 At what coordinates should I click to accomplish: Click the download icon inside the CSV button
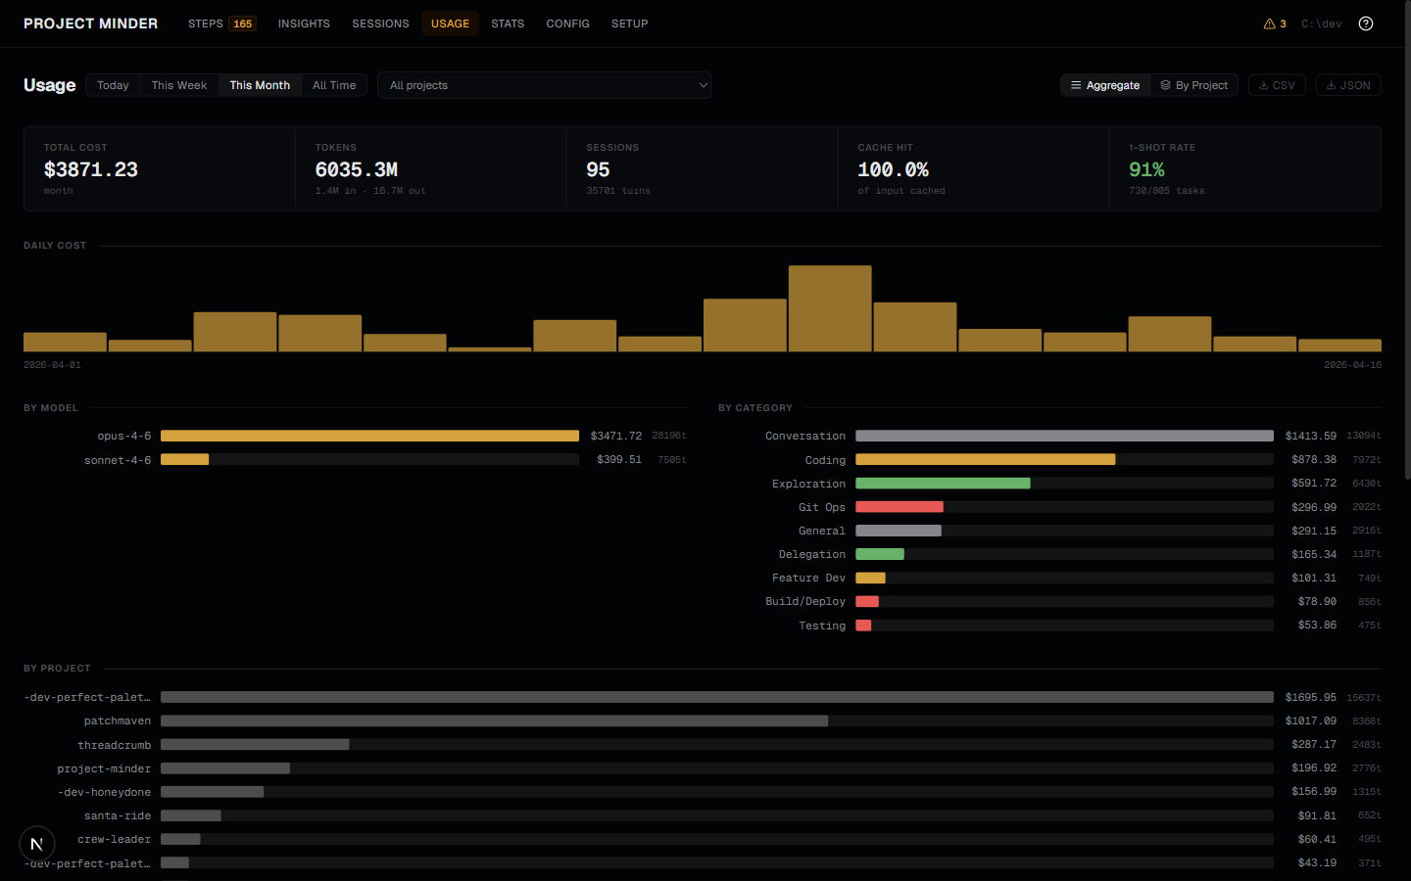point(1264,85)
